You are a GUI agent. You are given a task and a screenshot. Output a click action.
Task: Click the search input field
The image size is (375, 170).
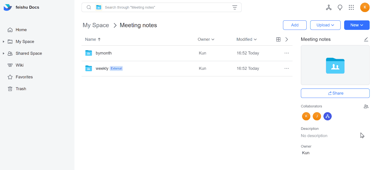(162, 7)
